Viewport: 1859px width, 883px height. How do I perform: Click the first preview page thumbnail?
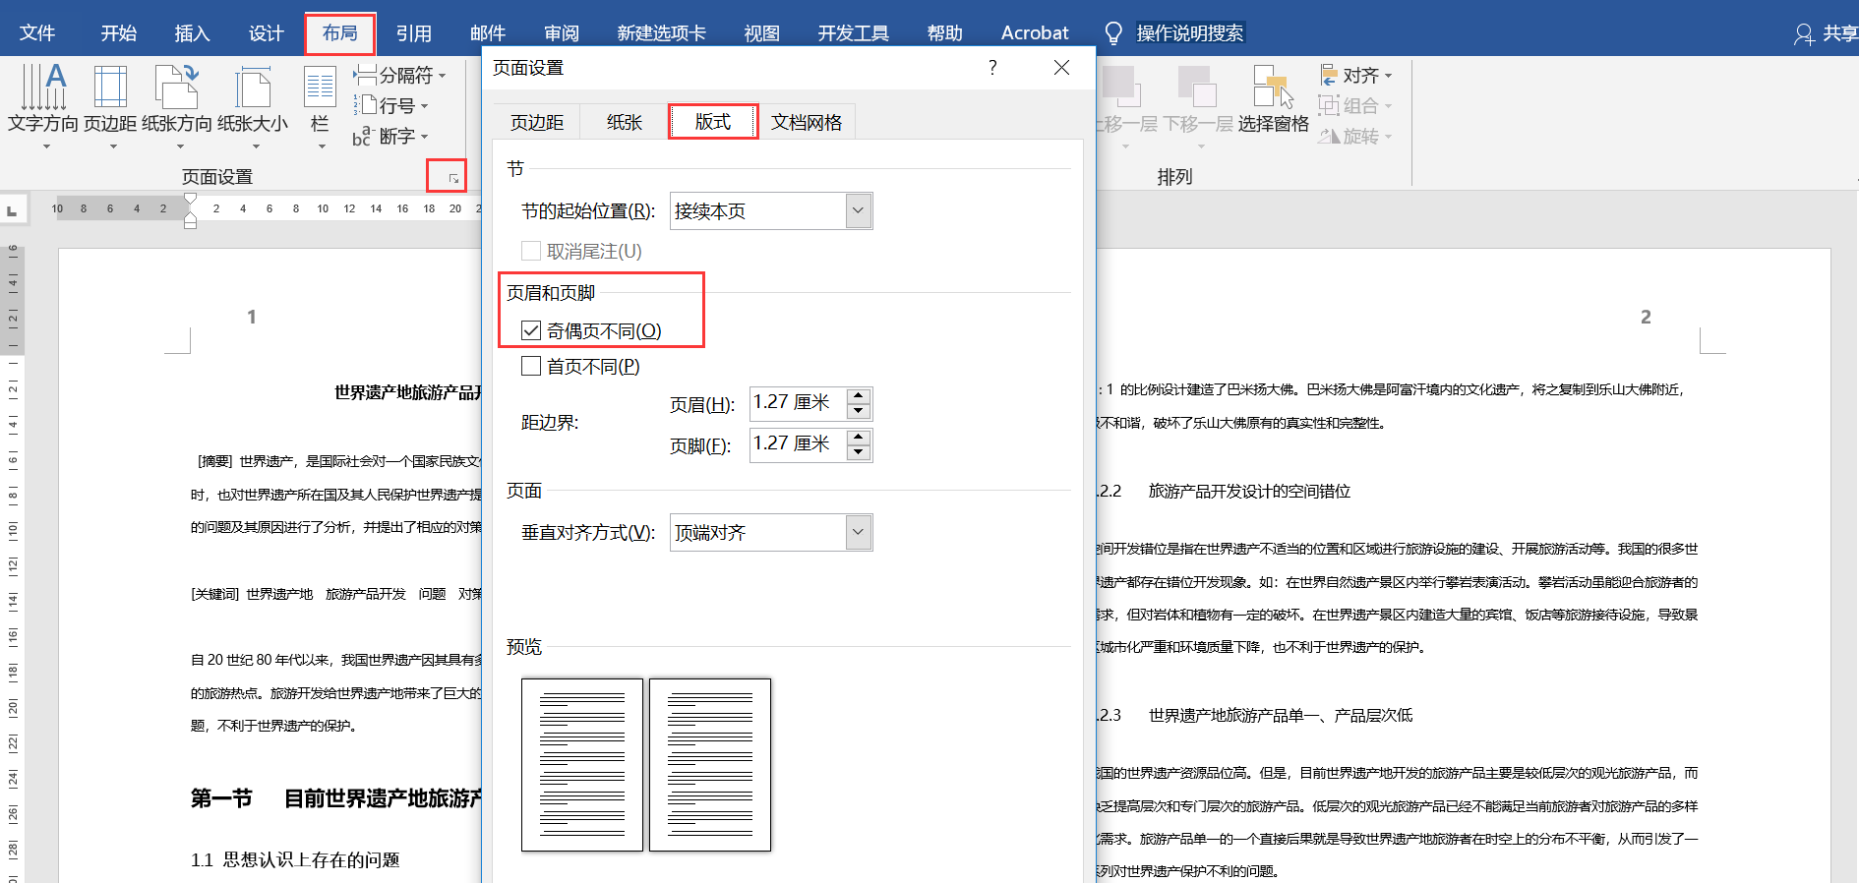click(582, 764)
